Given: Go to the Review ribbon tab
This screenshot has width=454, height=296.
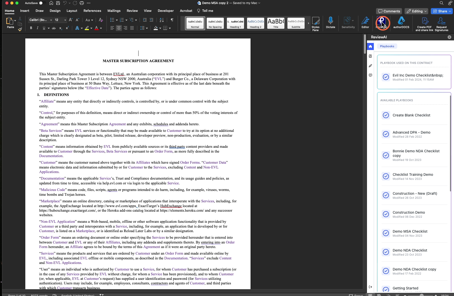Looking at the screenshot, I should point(132,11).
